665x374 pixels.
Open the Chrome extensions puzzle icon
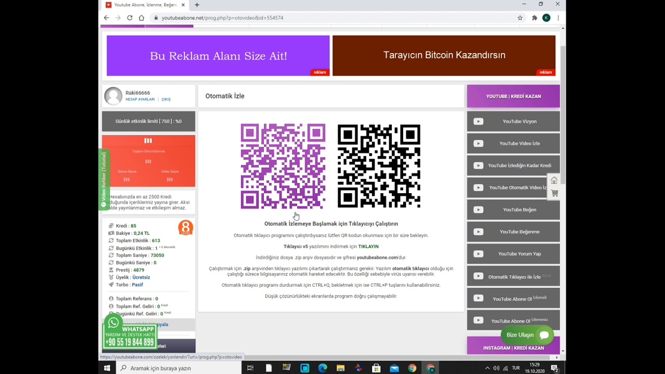coord(535,18)
